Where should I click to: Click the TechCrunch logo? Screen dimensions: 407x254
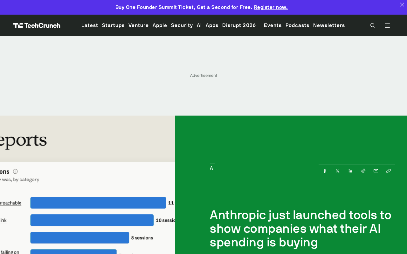click(x=37, y=25)
